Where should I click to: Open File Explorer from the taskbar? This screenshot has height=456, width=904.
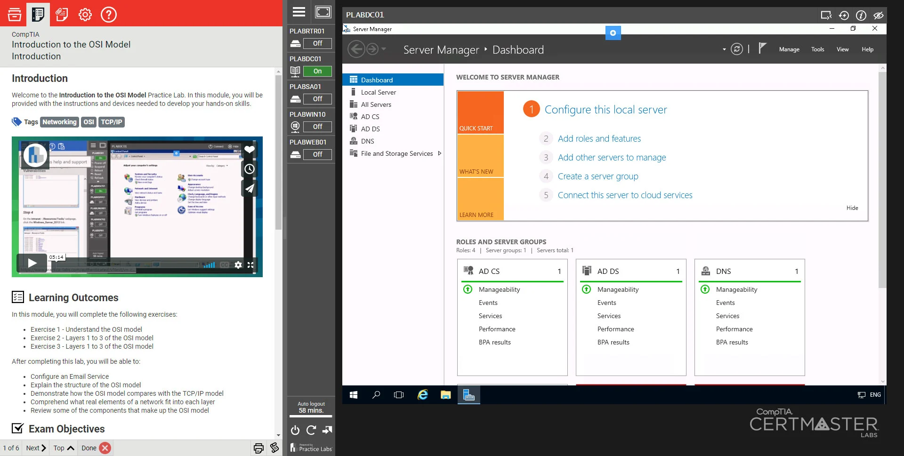coord(445,395)
